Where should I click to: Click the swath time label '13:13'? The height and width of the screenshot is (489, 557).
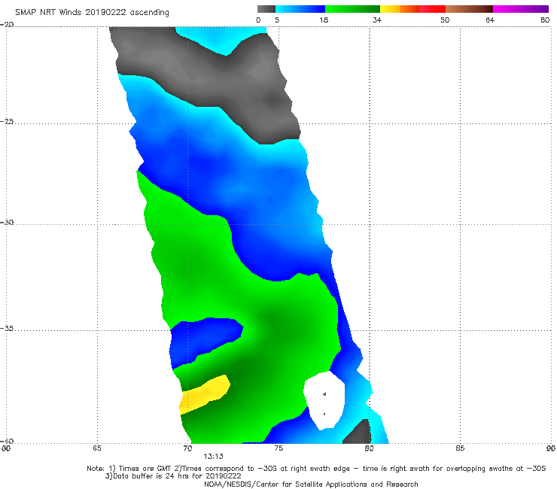coord(213,457)
